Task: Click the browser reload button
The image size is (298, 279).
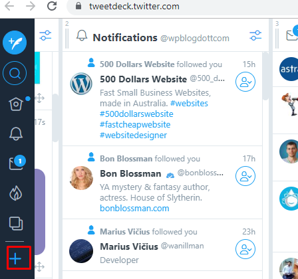Action: [52, 6]
